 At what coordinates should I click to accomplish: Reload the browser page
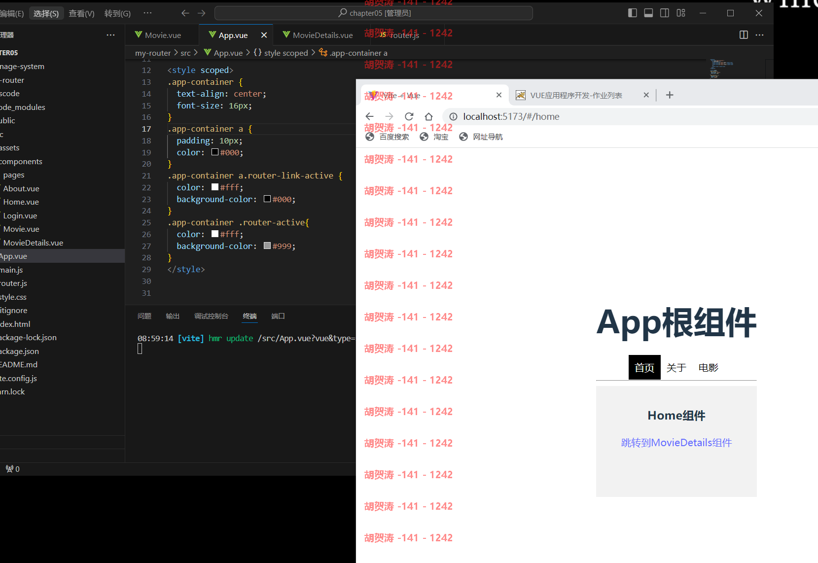click(409, 116)
